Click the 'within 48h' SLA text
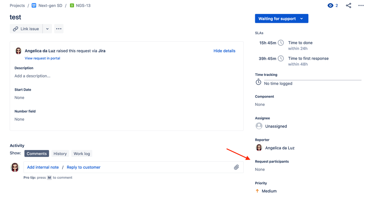Viewport: 369px width, 199px height. tap(298, 64)
